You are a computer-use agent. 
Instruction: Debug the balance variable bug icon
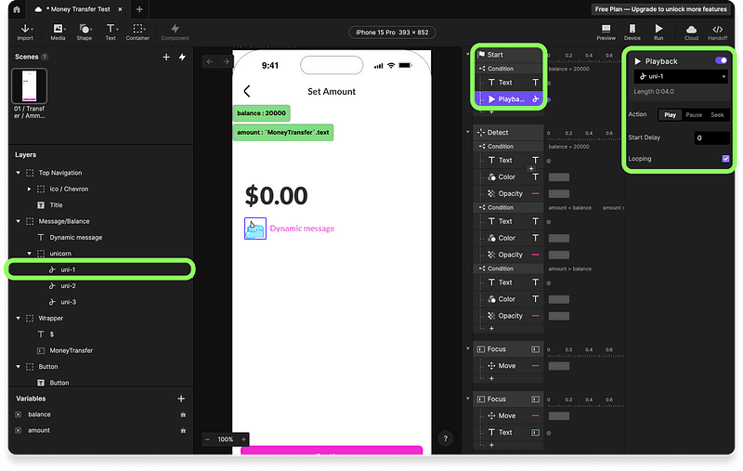(x=183, y=414)
